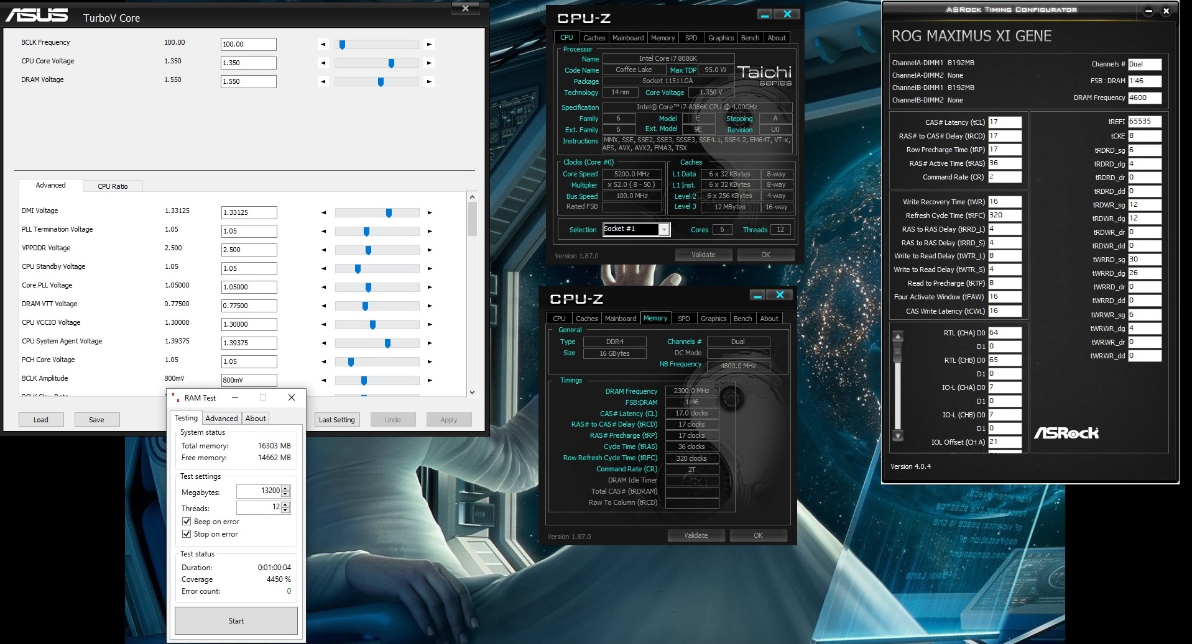
Task: Click the PCH Core Voltage decrease arrow
Action: (x=323, y=361)
